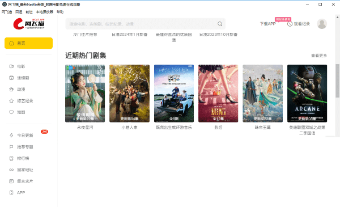This screenshot has height=207, width=340.
Task: Click the 永夜星河 title text
Action: [85, 128]
